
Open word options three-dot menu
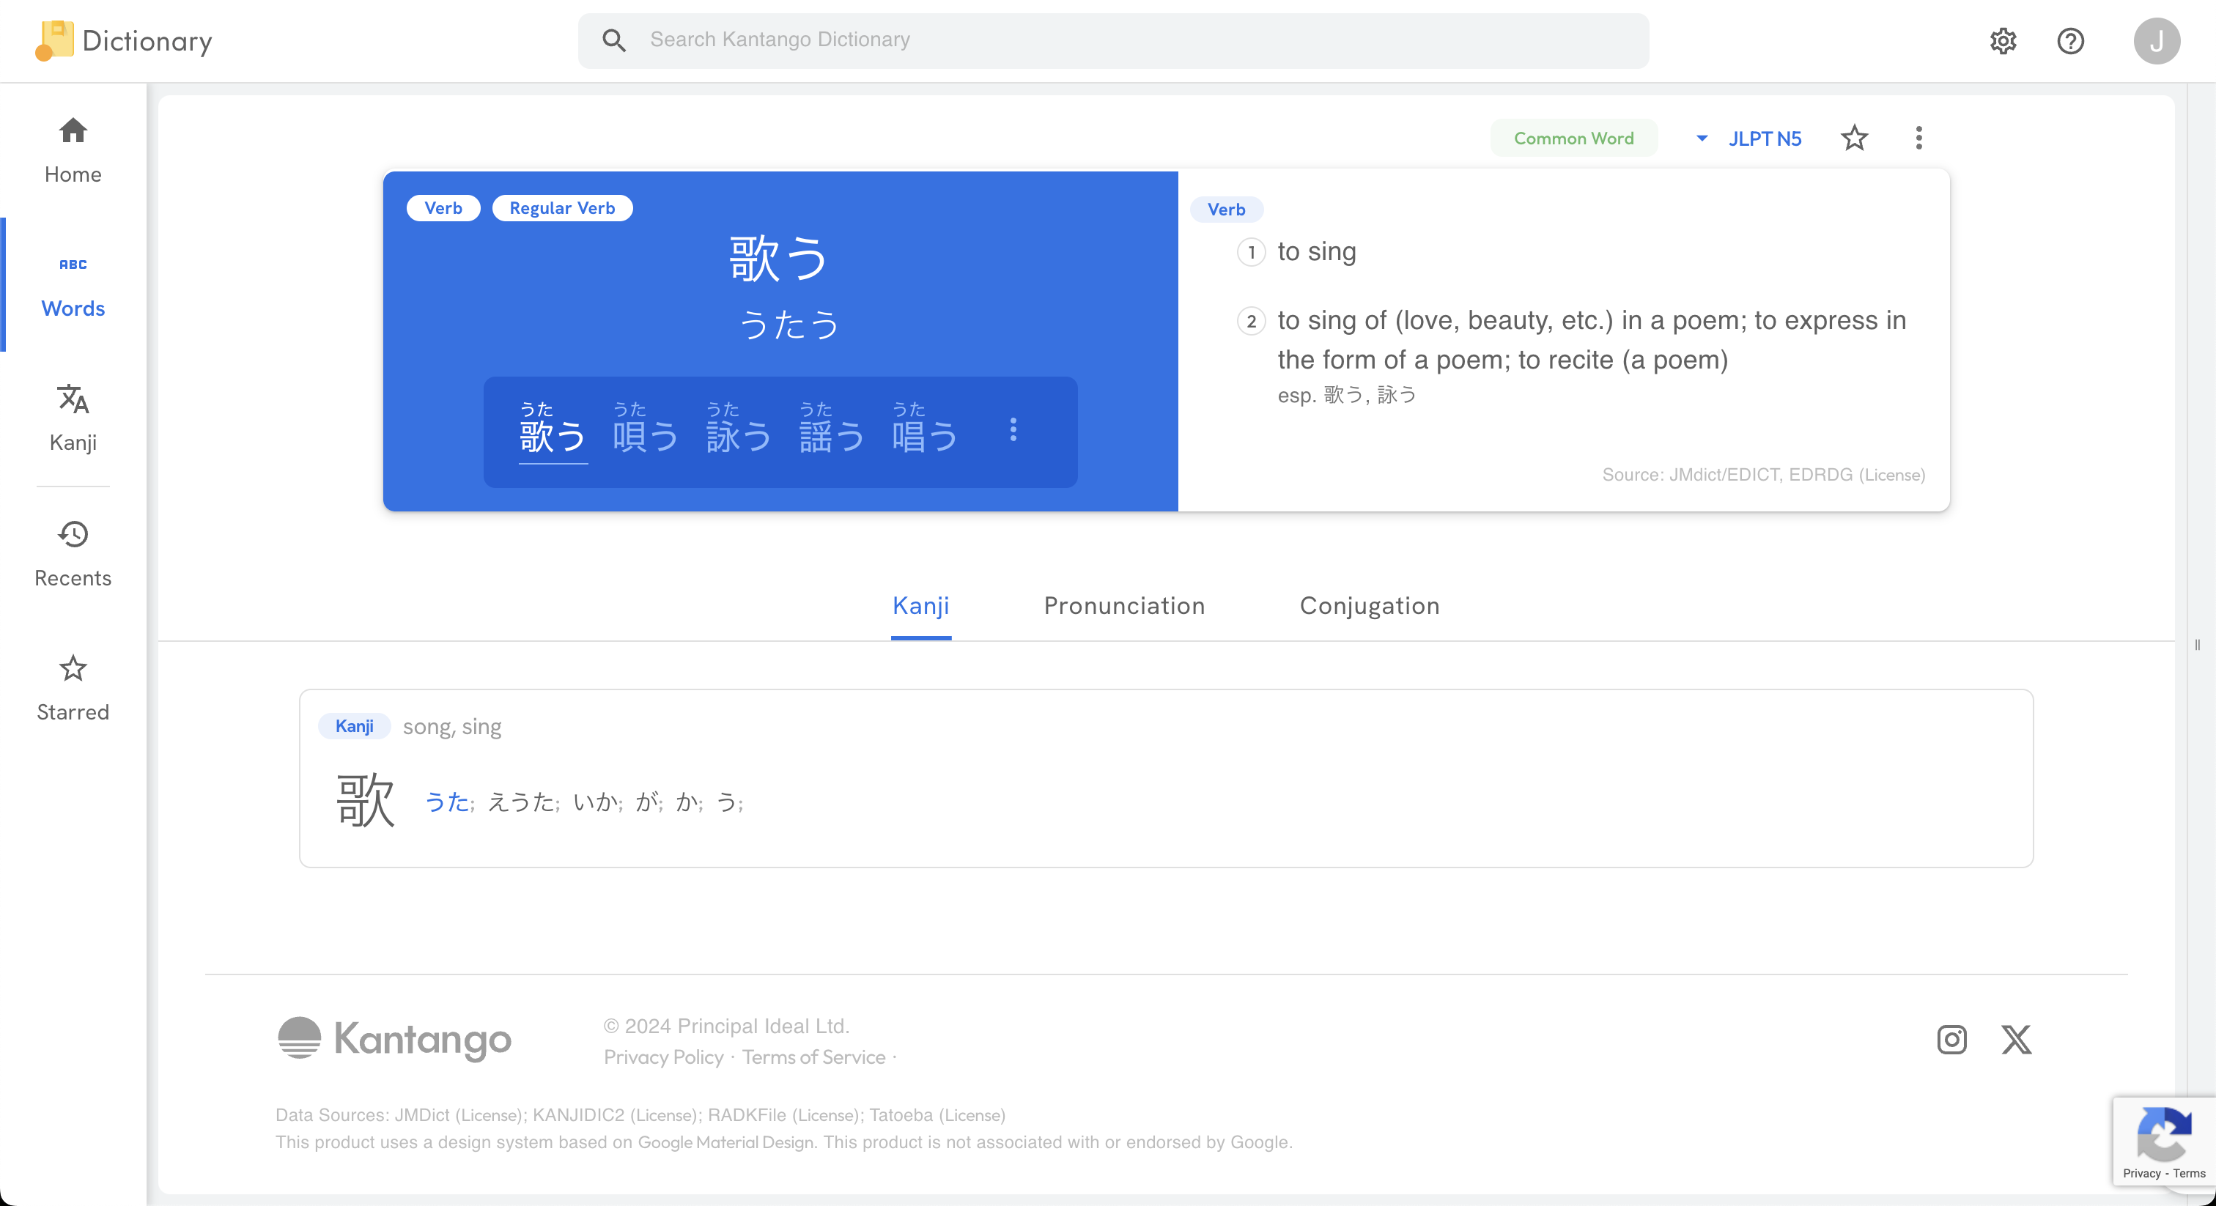click(1918, 138)
